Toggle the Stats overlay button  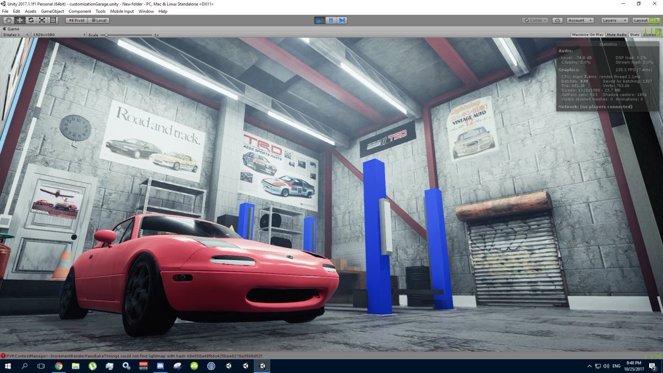coord(635,35)
